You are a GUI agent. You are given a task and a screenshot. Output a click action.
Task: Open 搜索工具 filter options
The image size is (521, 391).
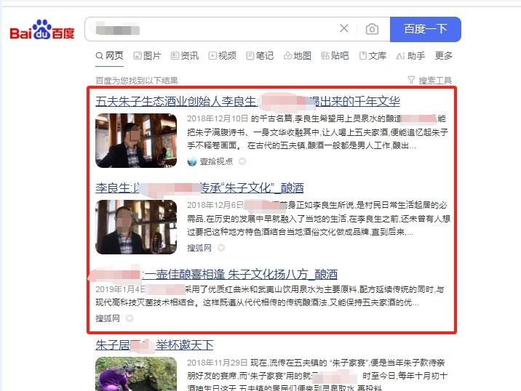[x=430, y=81]
